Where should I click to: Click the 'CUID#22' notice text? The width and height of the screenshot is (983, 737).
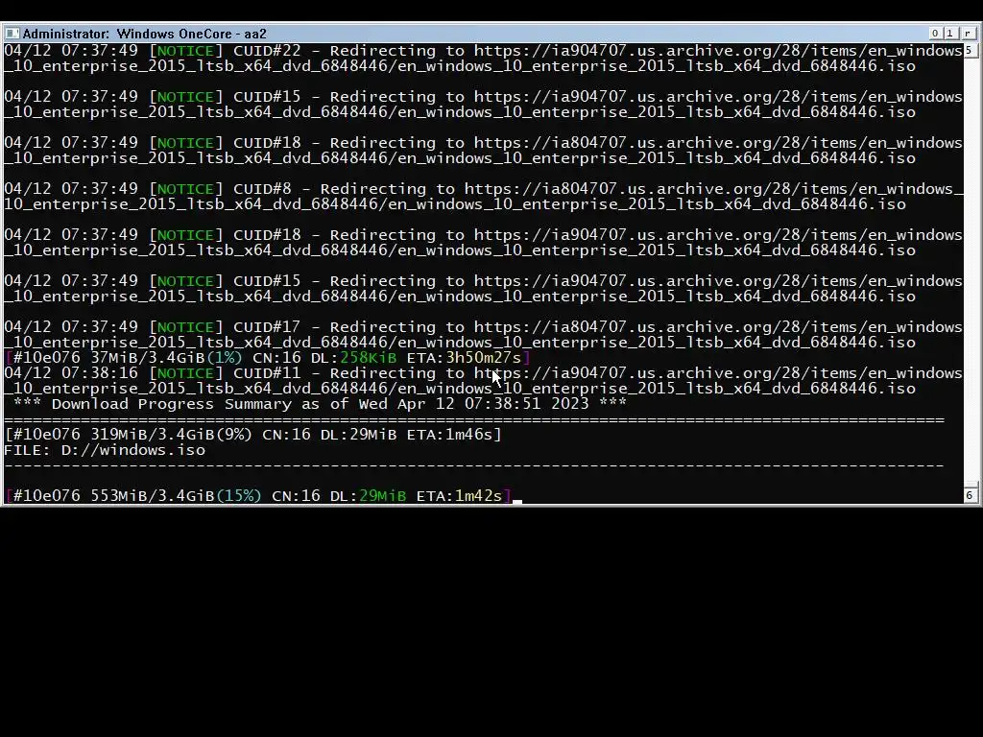coord(267,51)
